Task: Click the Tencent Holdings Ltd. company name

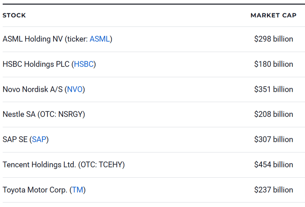Action: pos(39,165)
